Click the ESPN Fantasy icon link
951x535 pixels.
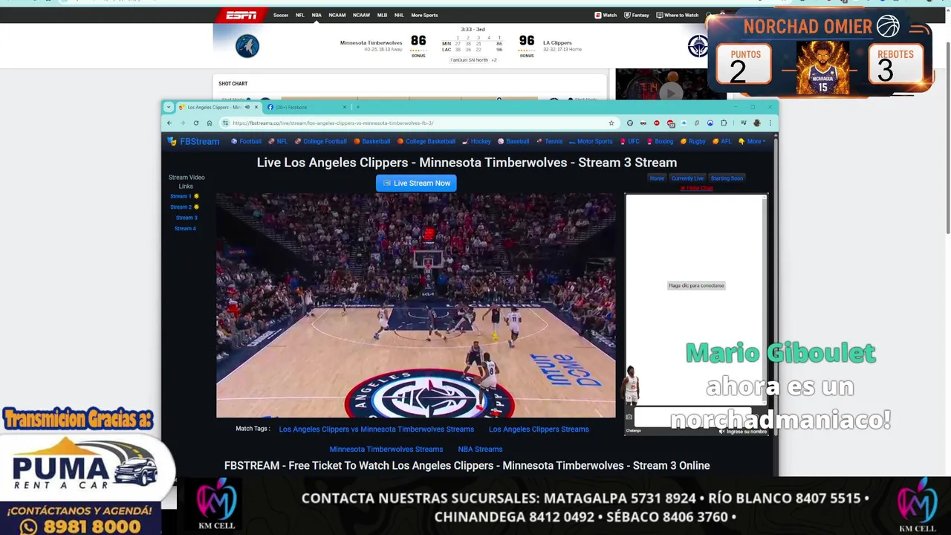[636, 15]
